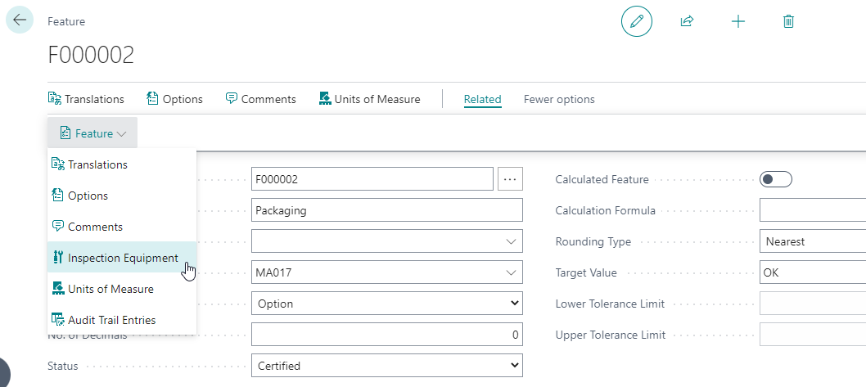Click the Calculation Formula field
The image size is (866, 387).
813,210
